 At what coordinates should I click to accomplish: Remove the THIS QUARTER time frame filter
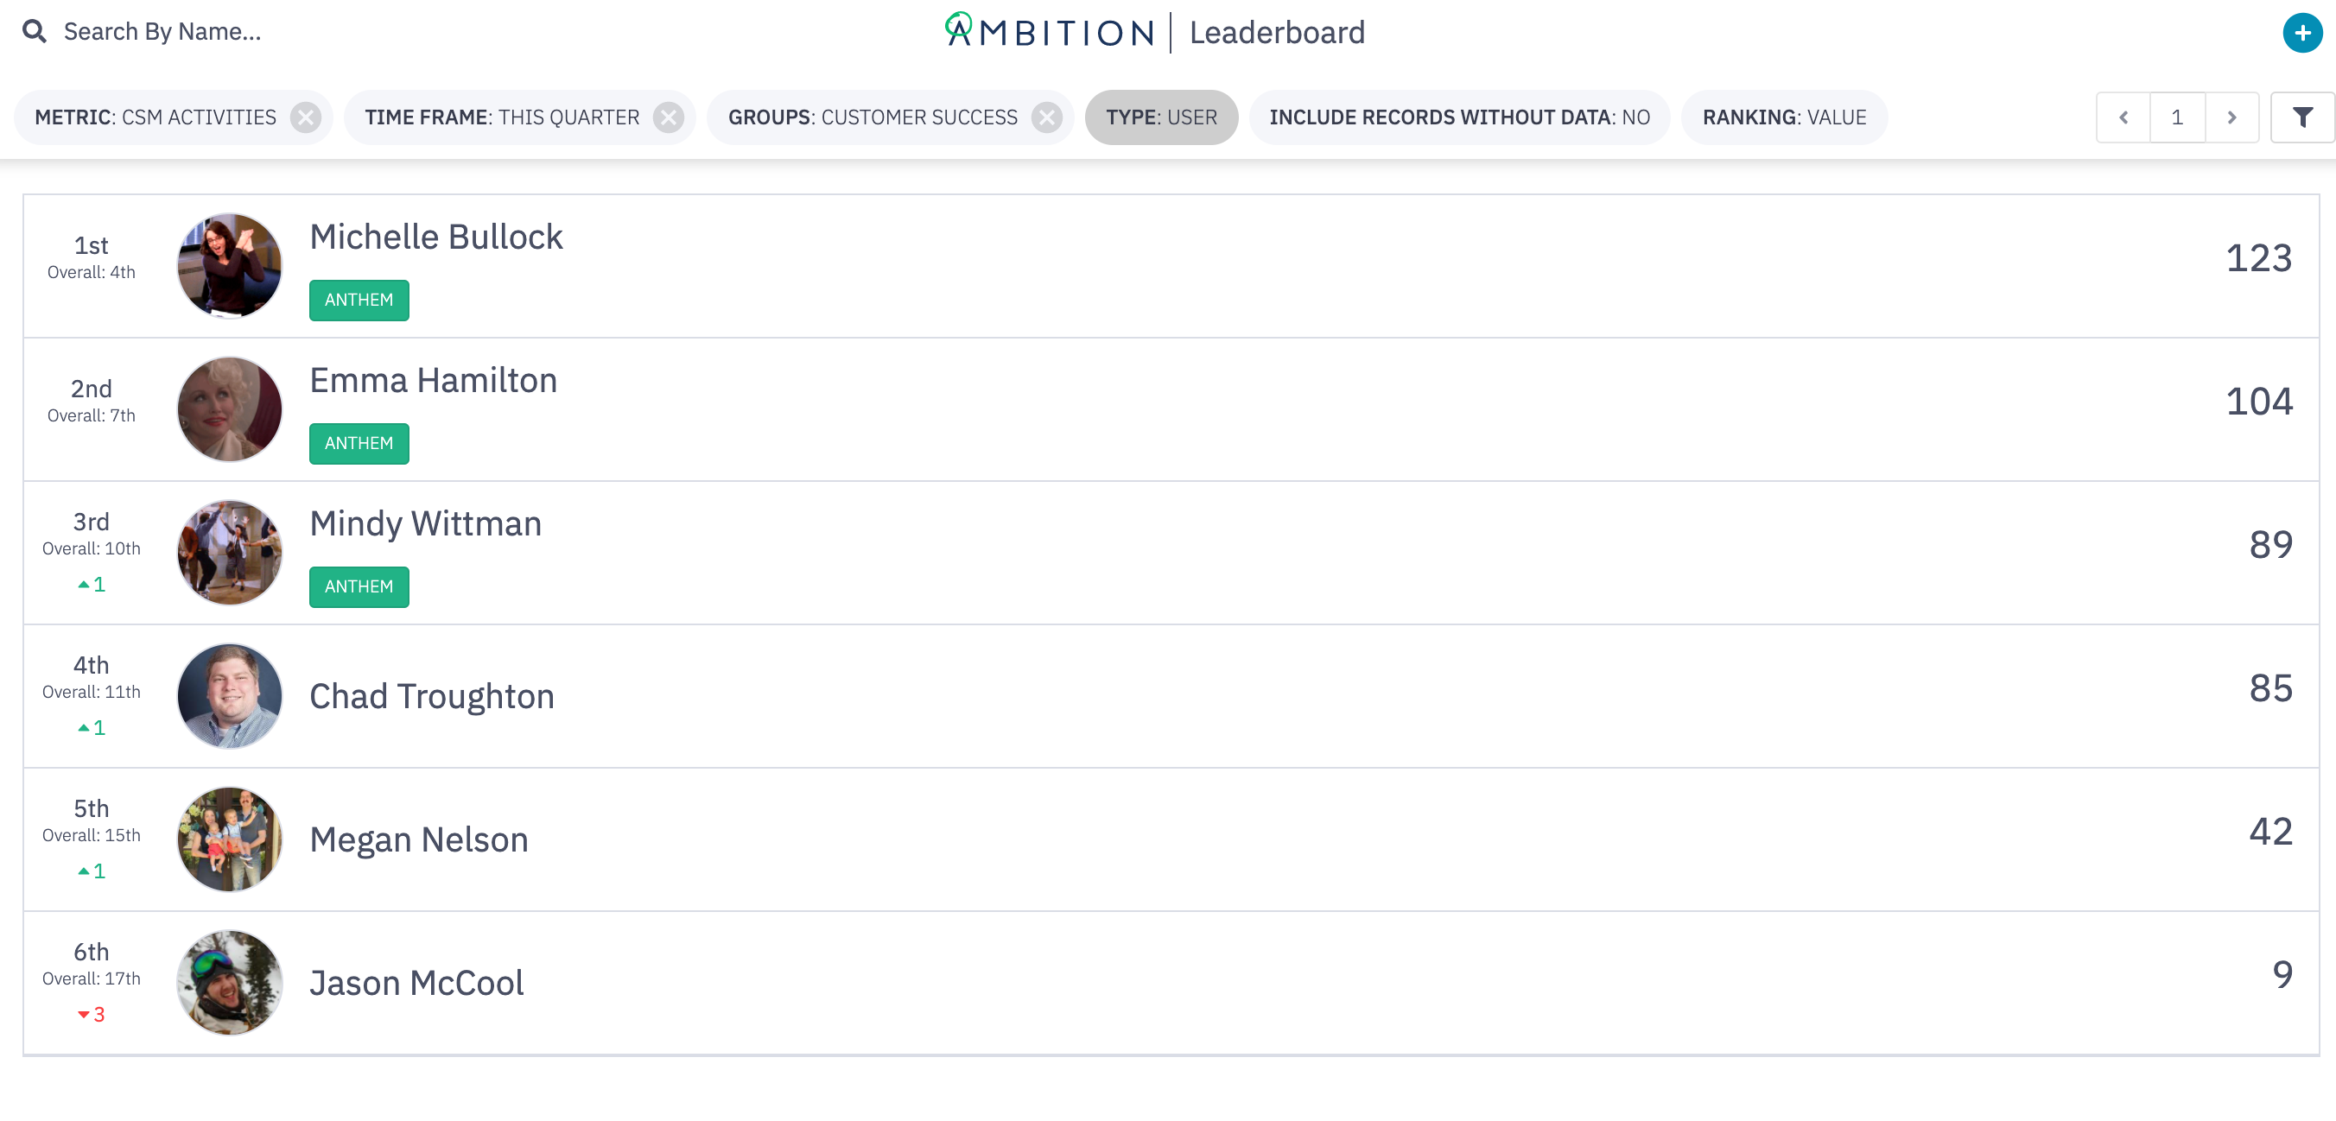tap(670, 117)
